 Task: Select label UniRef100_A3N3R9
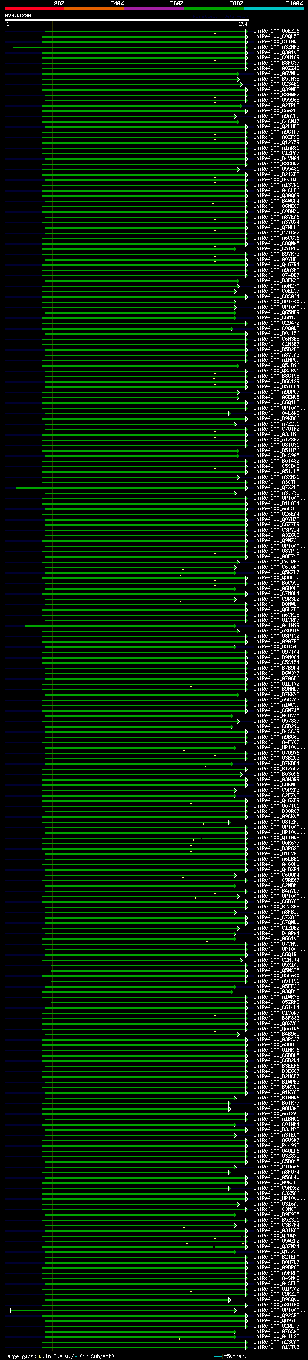coord(276,779)
